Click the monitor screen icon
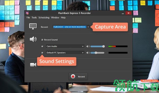The width and height of the screenshot is (159, 93). 33,26
